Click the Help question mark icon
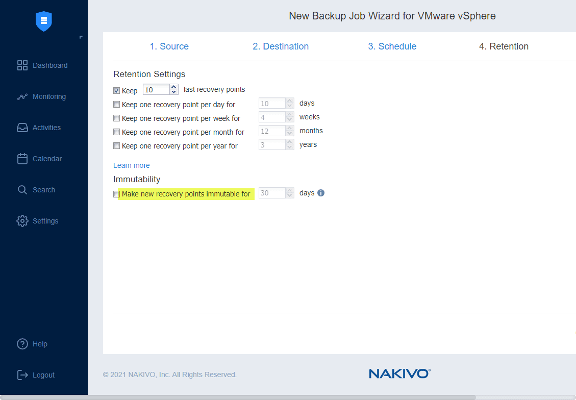 click(22, 344)
